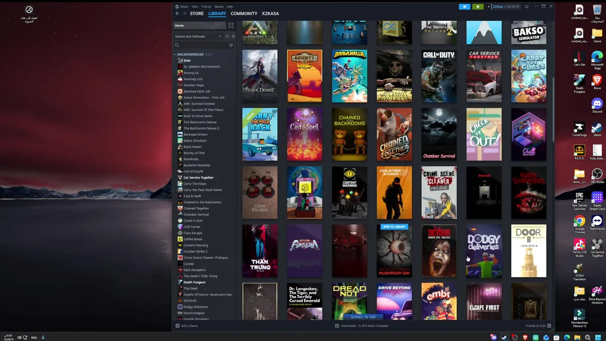Click the taskbar volume speaker icon

[x=19, y=338]
